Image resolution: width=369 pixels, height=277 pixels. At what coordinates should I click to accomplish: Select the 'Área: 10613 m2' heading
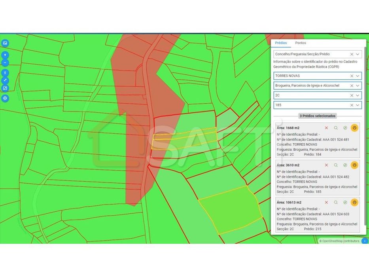click(x=289, y=202)
